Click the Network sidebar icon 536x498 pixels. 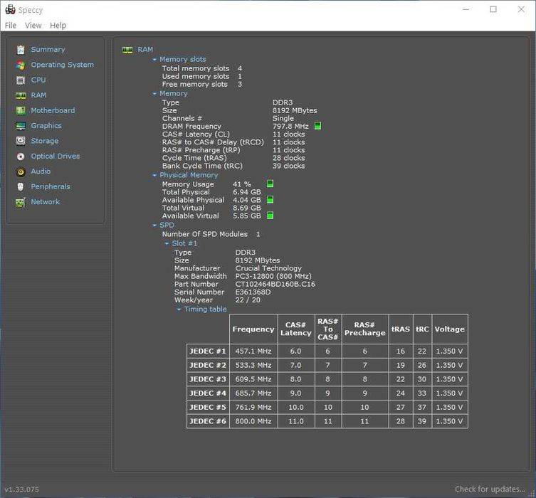[21, 202]
